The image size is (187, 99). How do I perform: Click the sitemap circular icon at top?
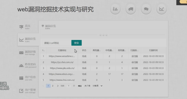pos(115,9)
